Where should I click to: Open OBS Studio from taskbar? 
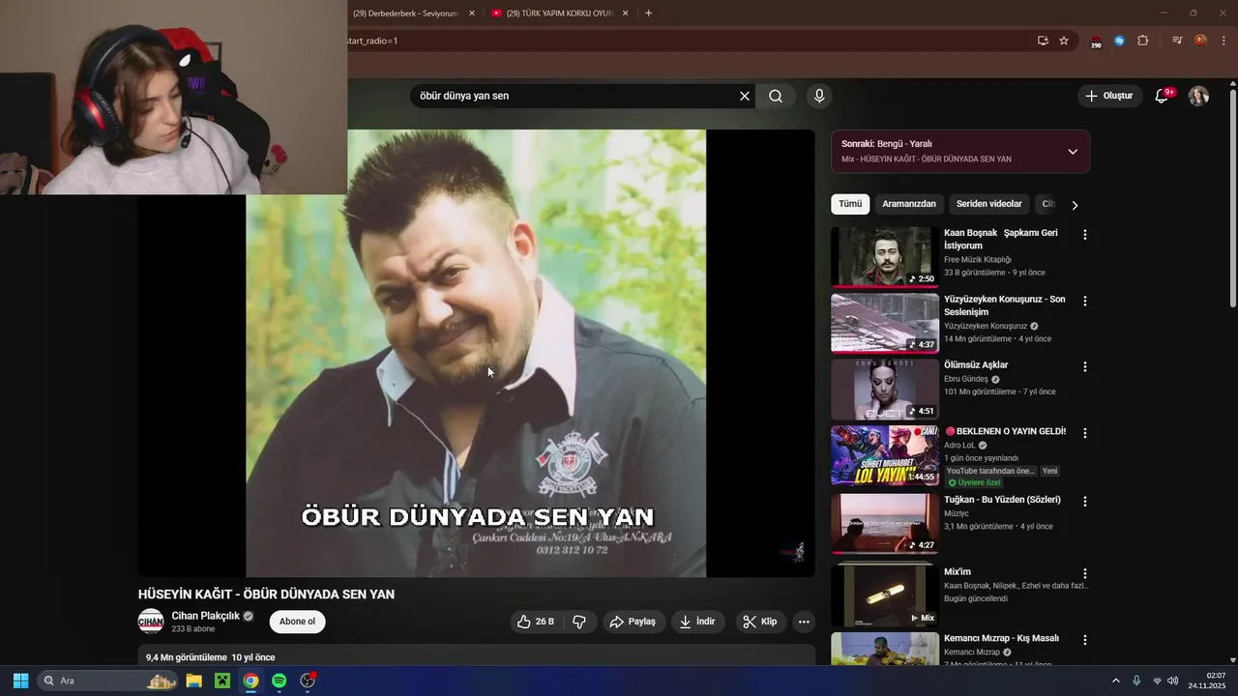pyautogui.click(x=308, y=681)
